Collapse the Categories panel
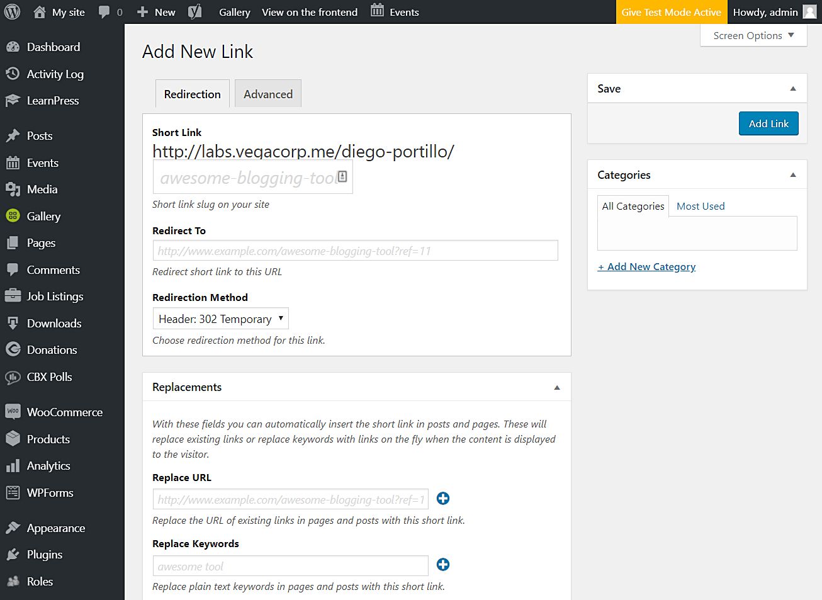The height and width of the screenshot is (600, 822). pyautogui.click(x=792, y=175)
